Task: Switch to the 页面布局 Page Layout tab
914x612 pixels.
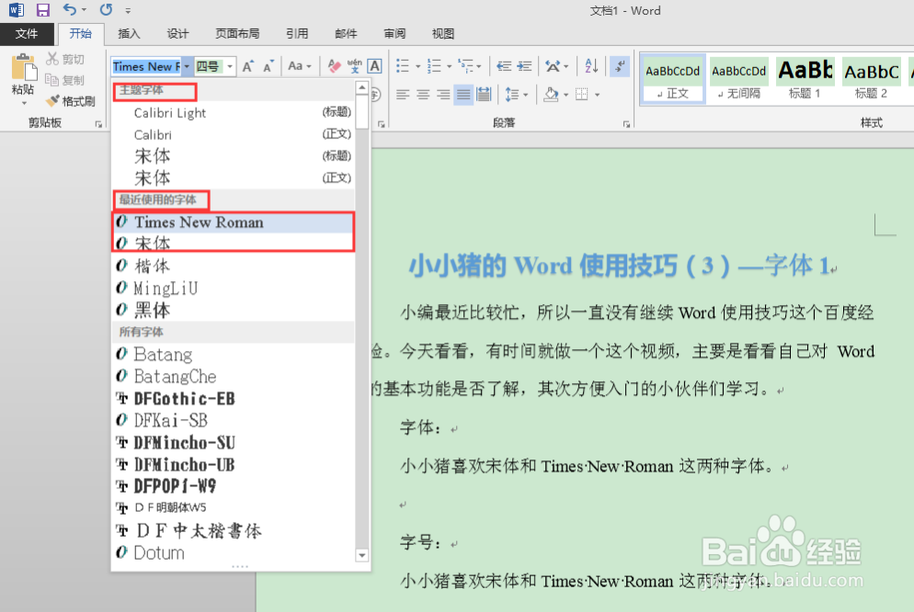Action: click(x=237, y=34)
